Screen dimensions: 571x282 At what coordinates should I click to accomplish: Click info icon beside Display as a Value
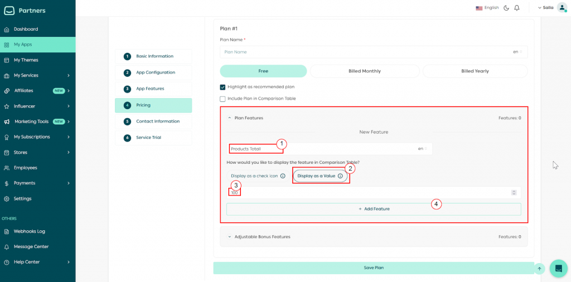(x=340, y=176)
